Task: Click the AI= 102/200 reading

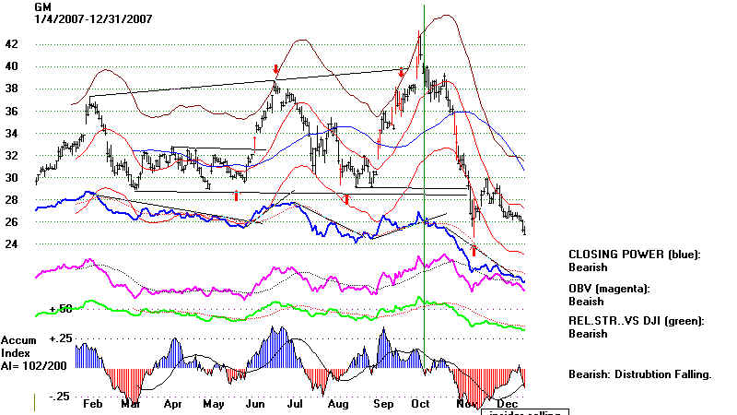Action: coord(34,365)
